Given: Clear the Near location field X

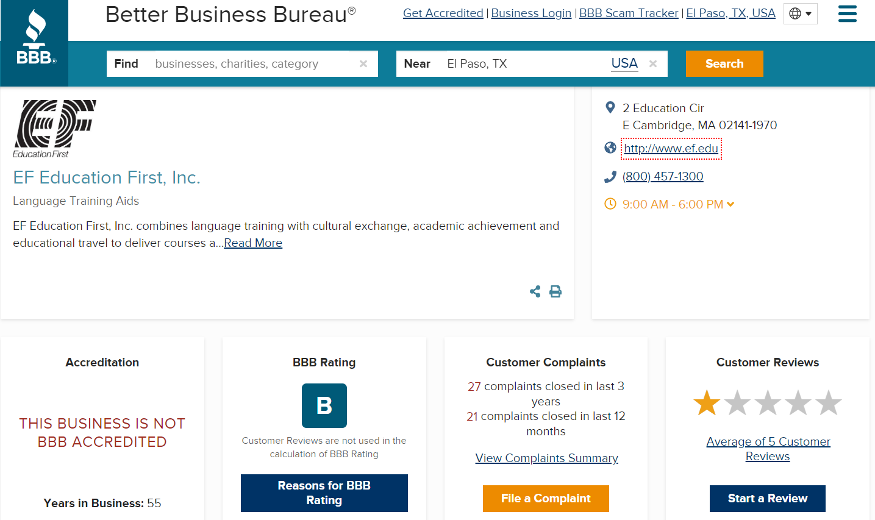Looking at the screenshot, I should pos(653,63).
